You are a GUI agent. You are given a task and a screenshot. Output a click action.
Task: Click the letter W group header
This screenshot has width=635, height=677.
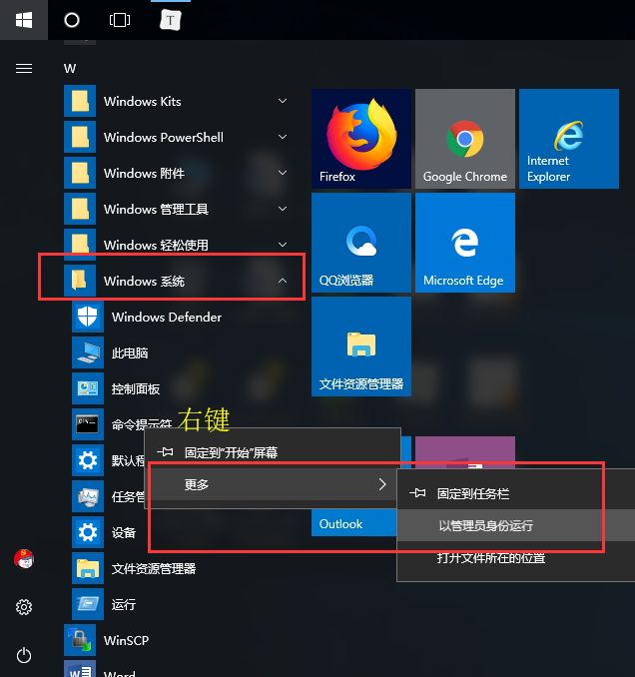point(70,69)
